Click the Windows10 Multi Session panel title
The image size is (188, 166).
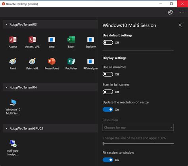click(x=129, y=25)
